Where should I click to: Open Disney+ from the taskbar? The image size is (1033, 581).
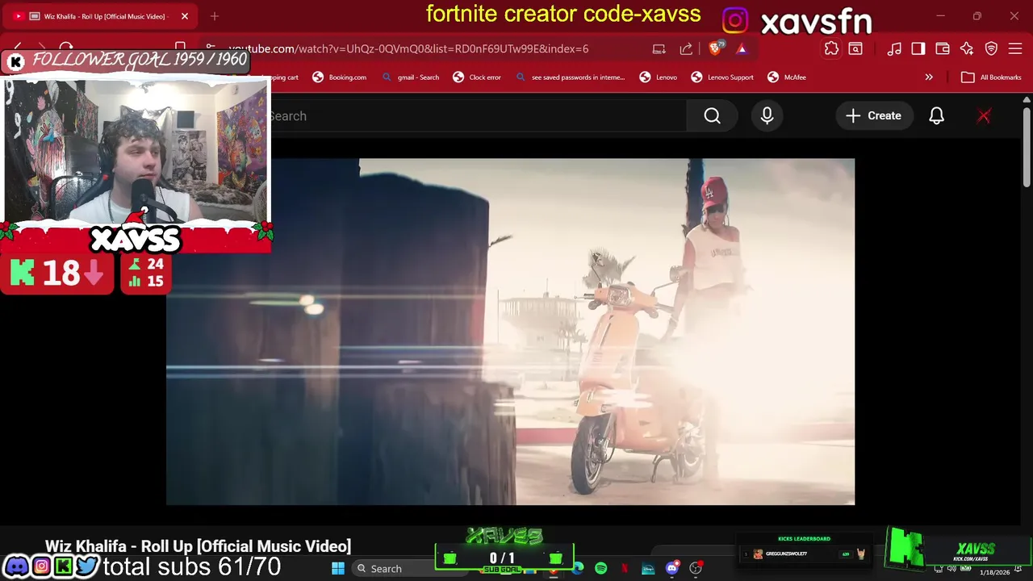coord(648,569)
